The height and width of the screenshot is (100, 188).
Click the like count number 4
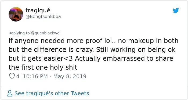tap(18, 76)
